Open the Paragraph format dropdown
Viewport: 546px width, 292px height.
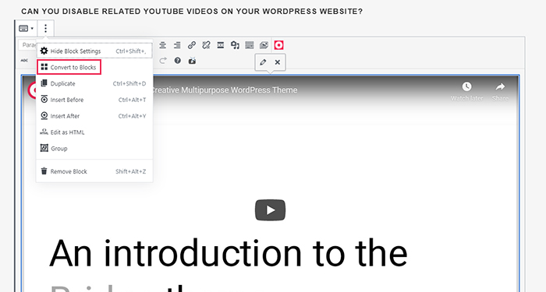(x=28, y=45)
